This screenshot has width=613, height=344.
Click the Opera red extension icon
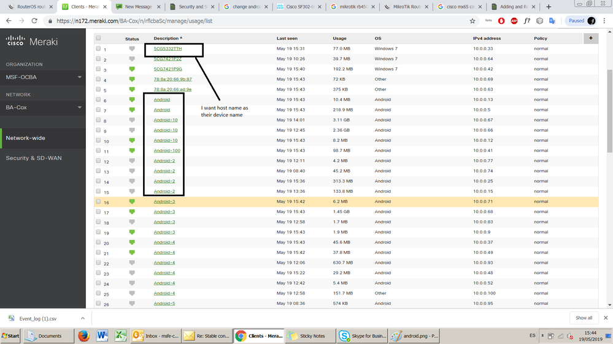[x=501, y=21]
